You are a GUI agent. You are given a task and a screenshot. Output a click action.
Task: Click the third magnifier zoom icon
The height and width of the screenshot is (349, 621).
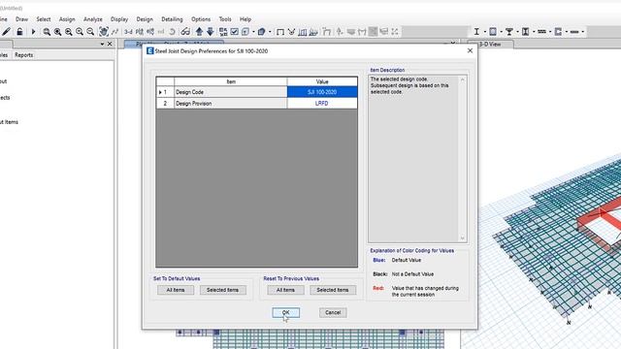pos(69,32)
